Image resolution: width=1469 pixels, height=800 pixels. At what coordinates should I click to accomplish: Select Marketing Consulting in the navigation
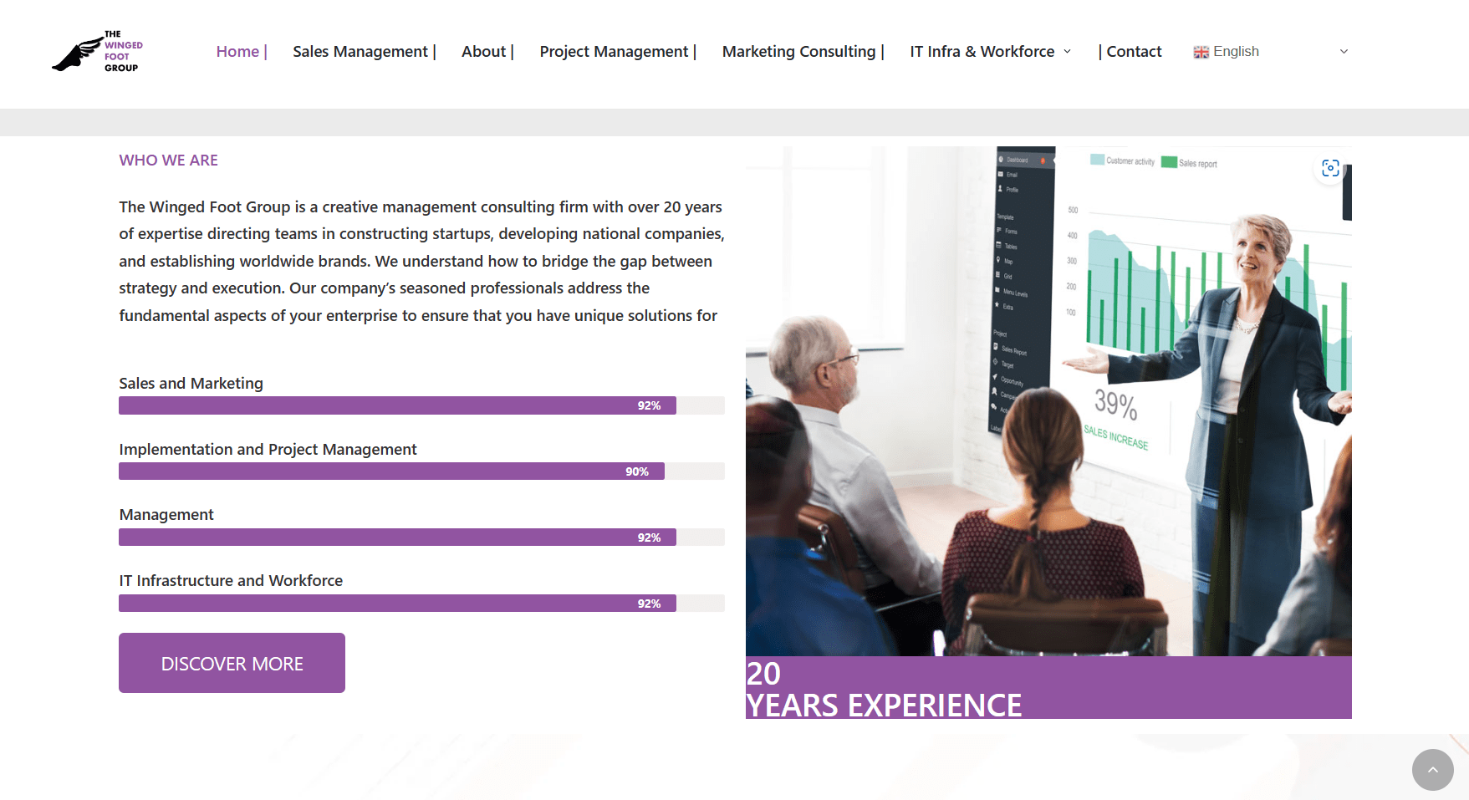pyautogui.click(x=798, y=52)
